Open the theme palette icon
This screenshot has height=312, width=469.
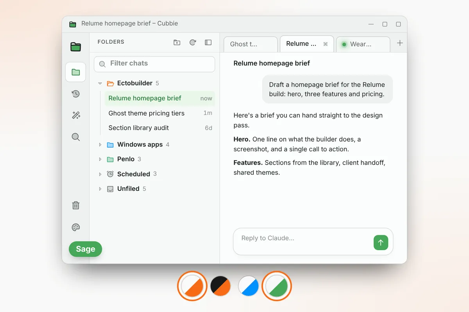[75, 227]
